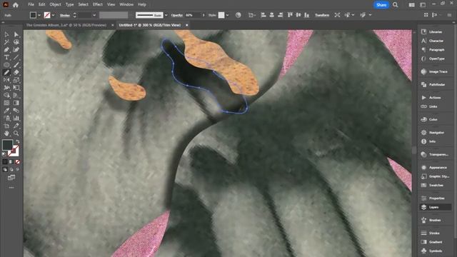Screen dimensions: 457x257
Task: Click the stroke weight stepper arrows
Action: pyautogui.click(x=75, y=15)
